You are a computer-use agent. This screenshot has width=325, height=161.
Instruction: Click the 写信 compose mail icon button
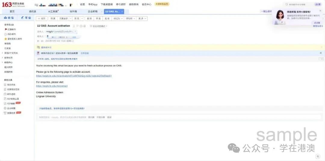[x=26, y=18]
